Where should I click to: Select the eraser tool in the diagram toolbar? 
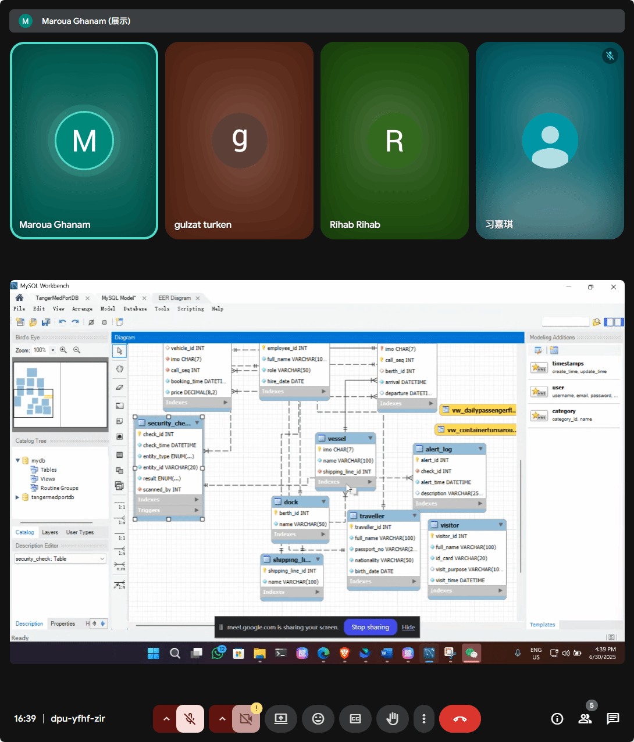click(119, 387)
